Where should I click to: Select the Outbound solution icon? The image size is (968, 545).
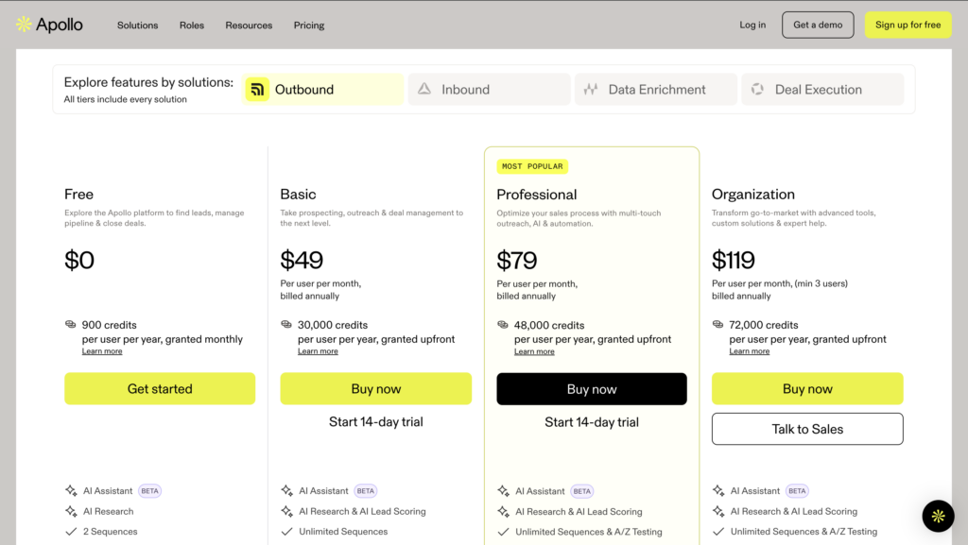[256, 89]
